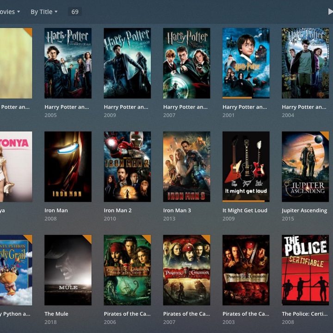The width and height of the screenshot is (333, 333).
Task: Open the Pirates Dead Man's Chest 2006 poster
Action: (127, 270)
